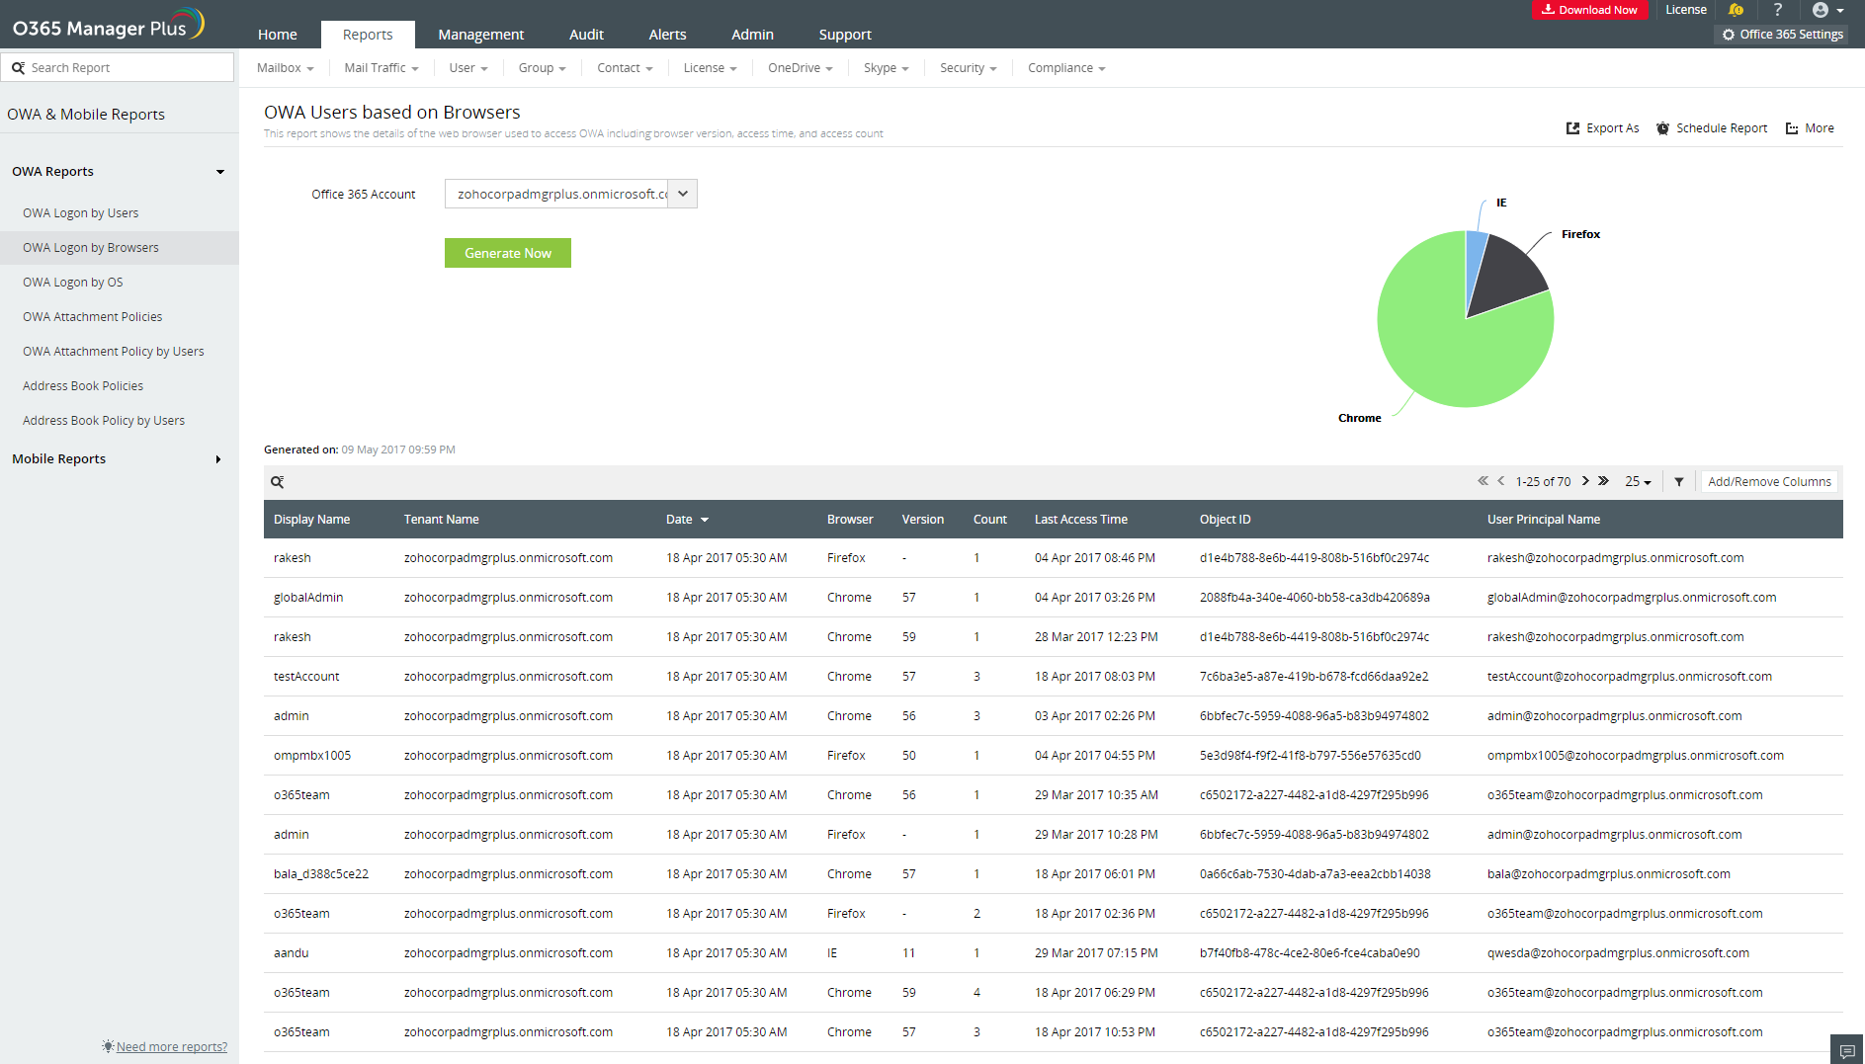Click the bala_d388c5ce22 display name cell

[321, 874]
